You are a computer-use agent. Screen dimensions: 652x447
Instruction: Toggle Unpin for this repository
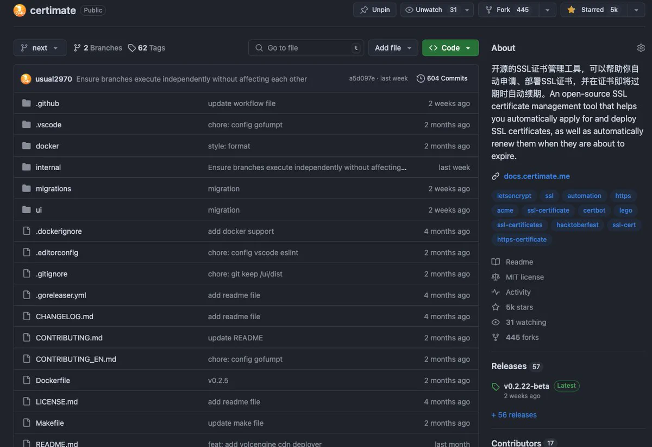pos(375,10)
